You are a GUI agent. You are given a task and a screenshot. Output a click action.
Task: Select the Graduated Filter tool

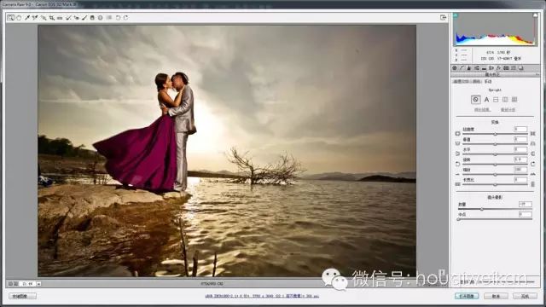[x=92, y=17]
